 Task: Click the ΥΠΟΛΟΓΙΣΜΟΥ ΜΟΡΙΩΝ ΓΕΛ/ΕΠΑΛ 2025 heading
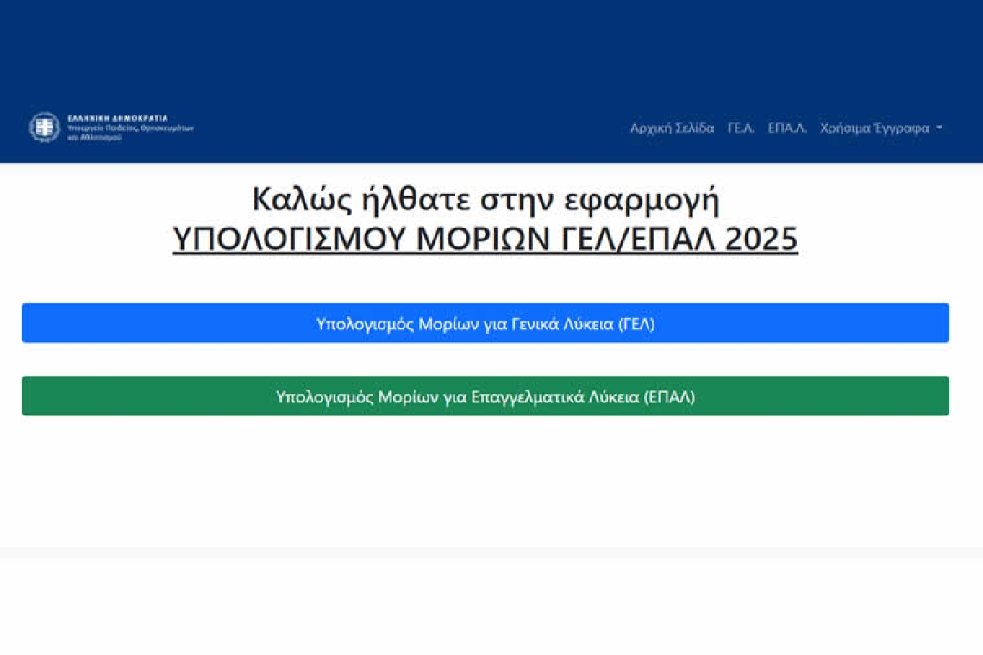point(485,239)
